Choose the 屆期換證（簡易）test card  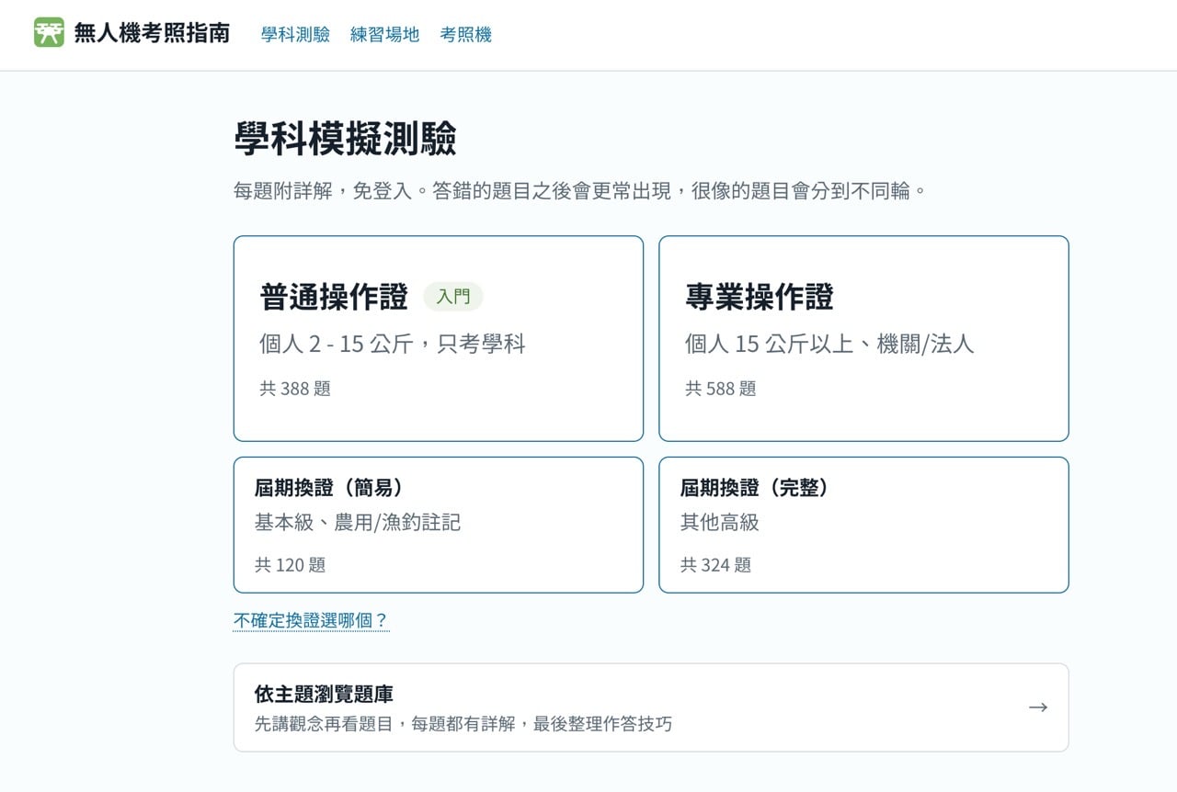point(439,525)
